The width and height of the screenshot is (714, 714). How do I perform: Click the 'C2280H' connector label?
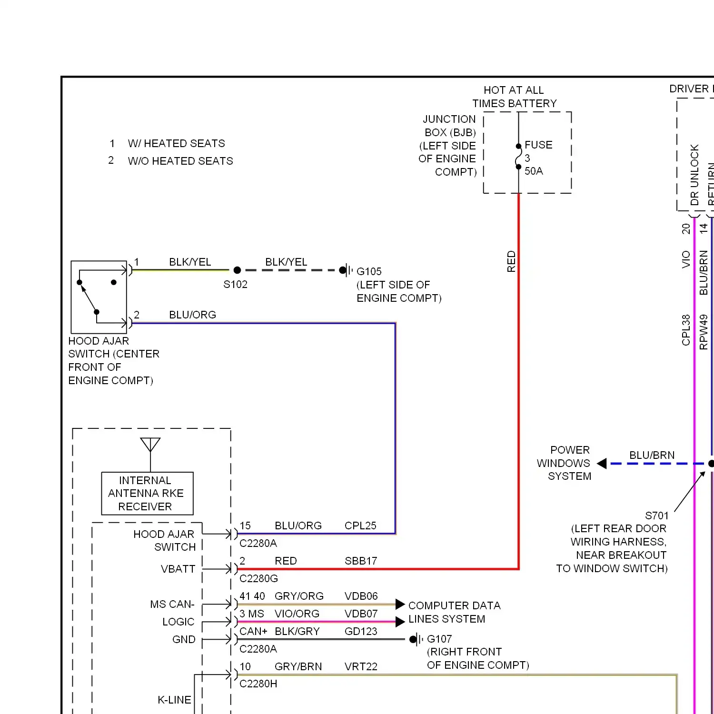point(258,684)
